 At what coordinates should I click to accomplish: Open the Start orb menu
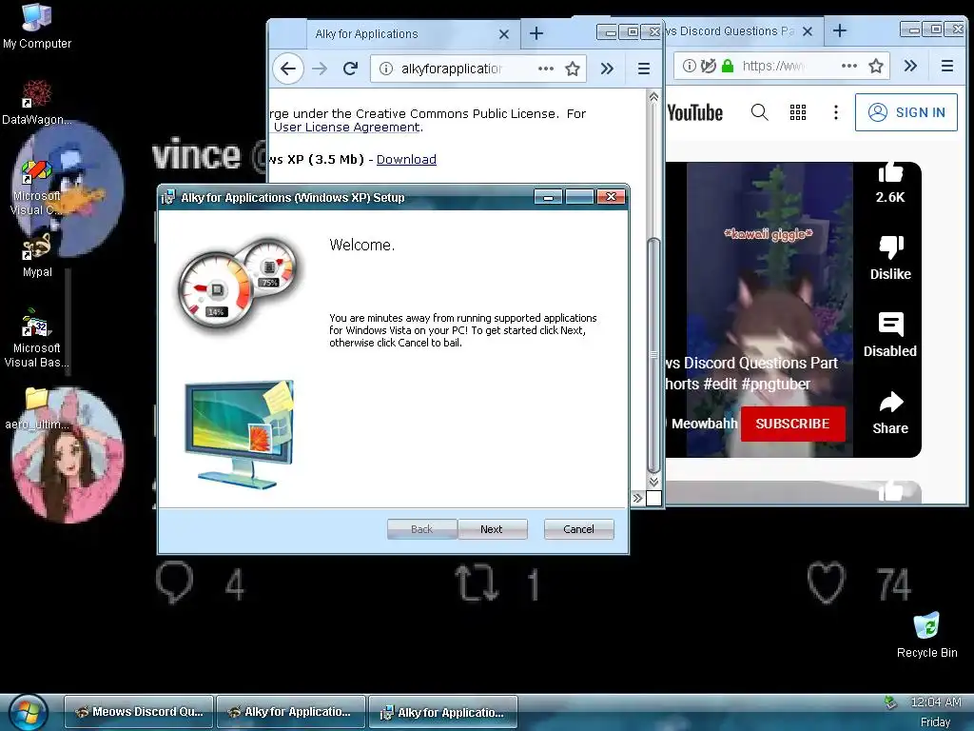(28, 712)
